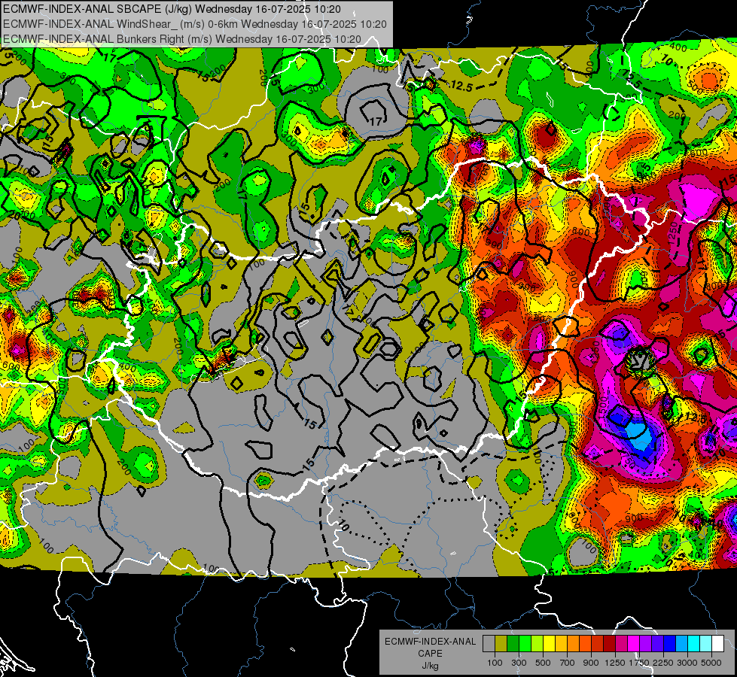Image resolution: width=737 pixels, height=677 pixels.
Task: Click the Bunkers Right title line
Action: pyautogui.click(x=182, y=39)
